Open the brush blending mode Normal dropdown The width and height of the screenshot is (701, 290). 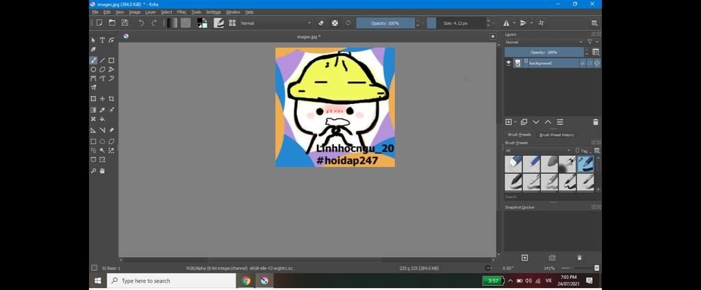tap(276, 23)
